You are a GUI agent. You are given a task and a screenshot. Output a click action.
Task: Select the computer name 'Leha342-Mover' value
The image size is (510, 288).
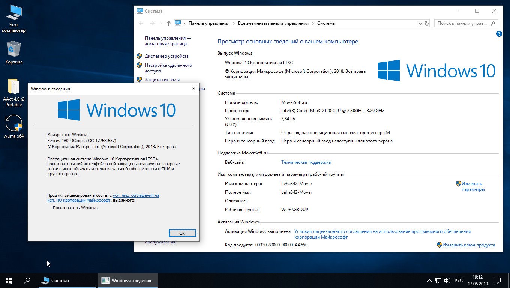[x=297, y=184]
